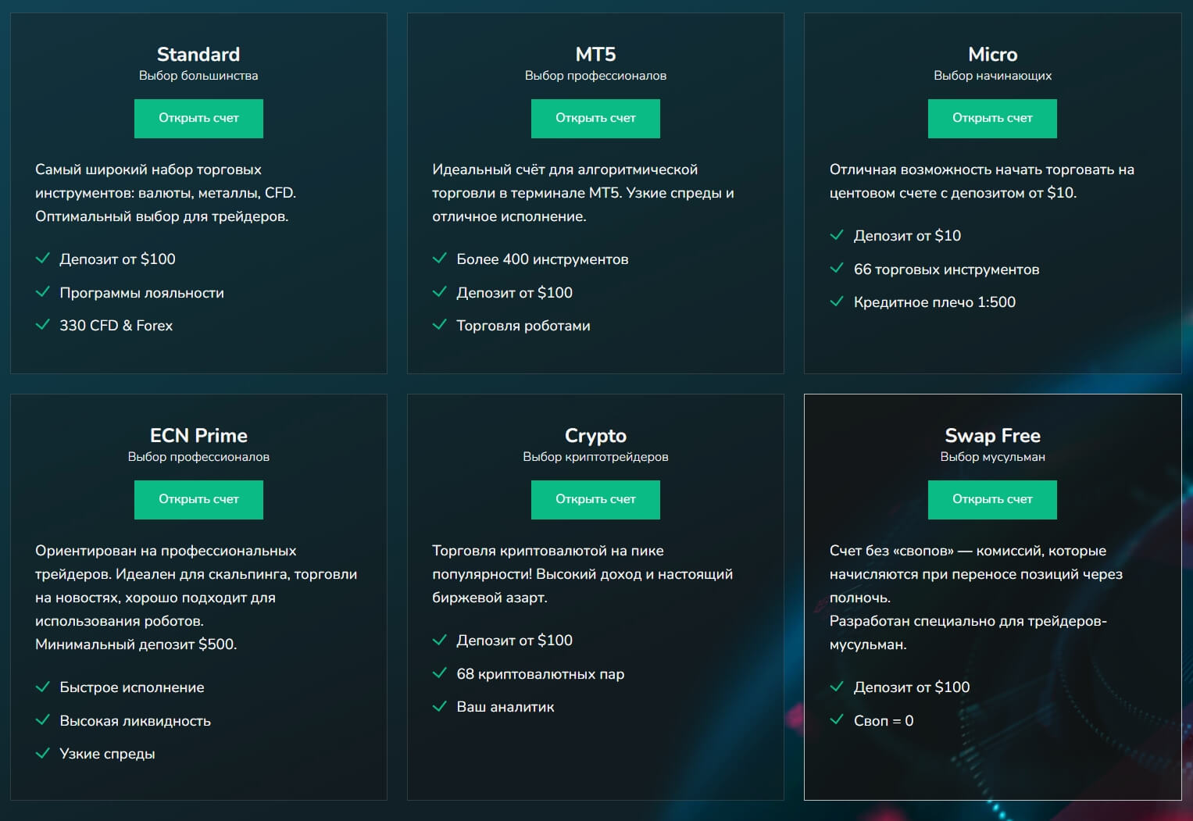Click '66 торговых инструментов' feature text
1193x821 pixels.
click(x=946, y=270)
